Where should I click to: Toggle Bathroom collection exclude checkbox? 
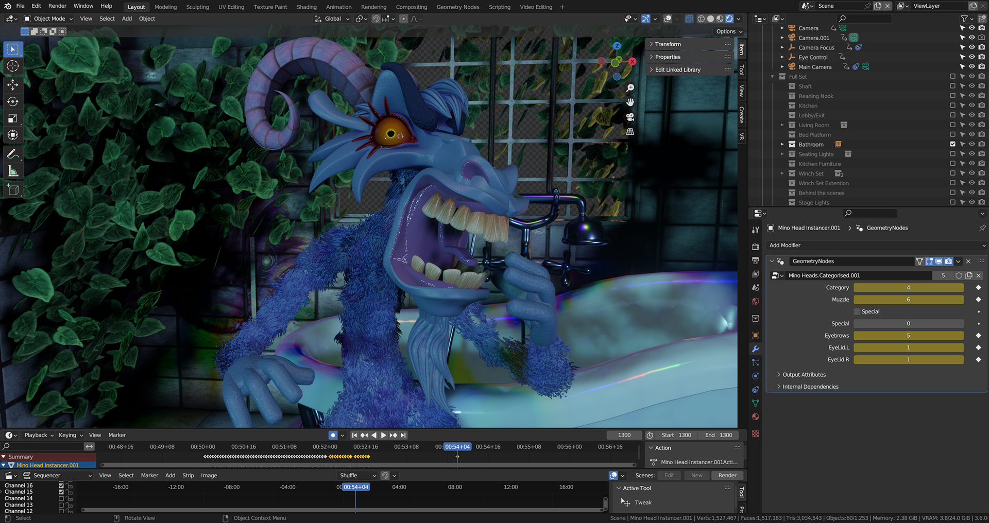coord(952,144)
